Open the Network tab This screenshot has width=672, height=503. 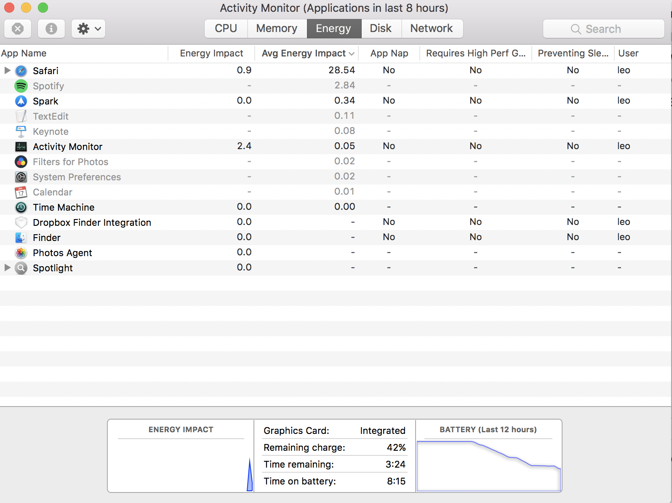click(x=432, y=28)
